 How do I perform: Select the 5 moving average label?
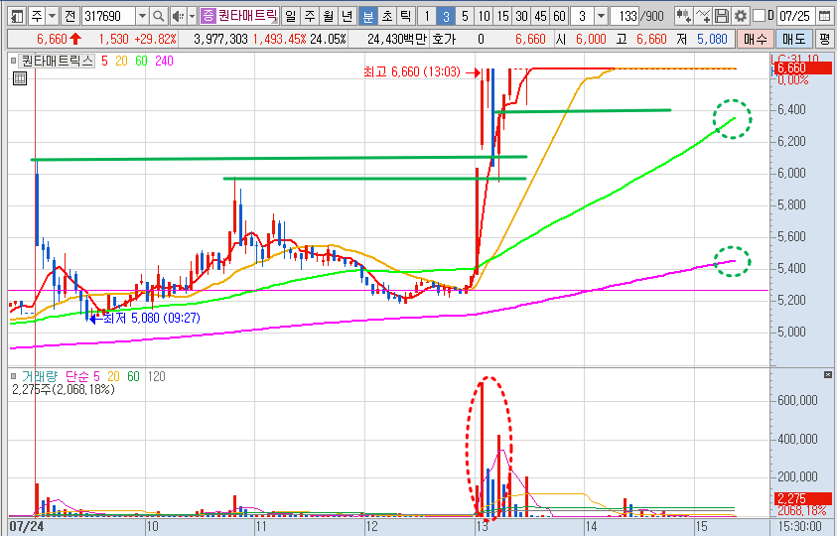[104, 61]
